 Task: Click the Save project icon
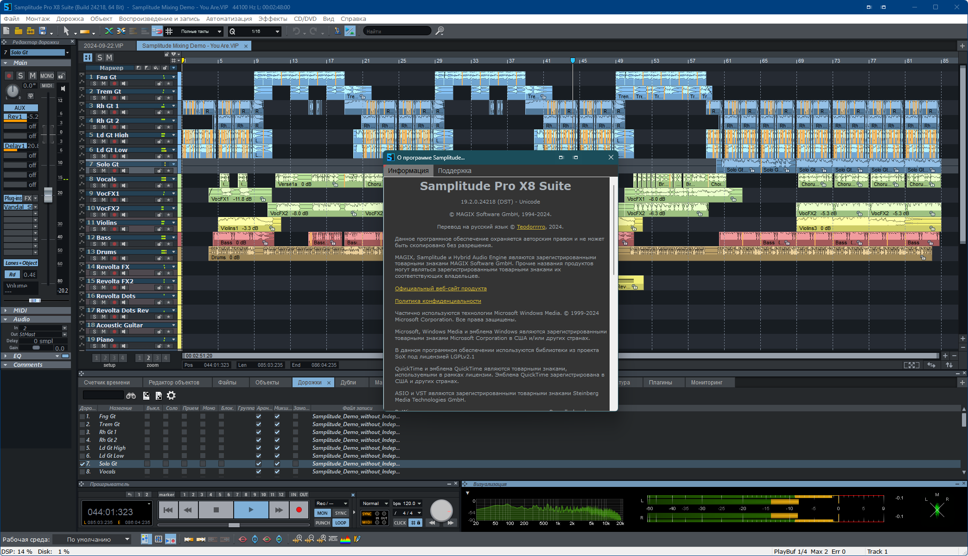click(x=43, y=31)
